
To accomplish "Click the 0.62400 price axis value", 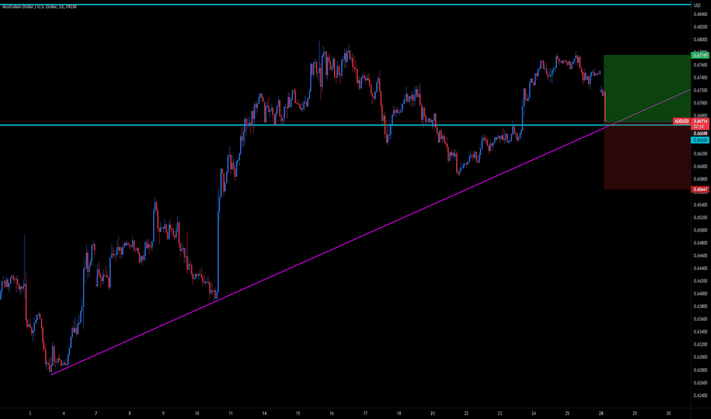I will pos(700,395).
